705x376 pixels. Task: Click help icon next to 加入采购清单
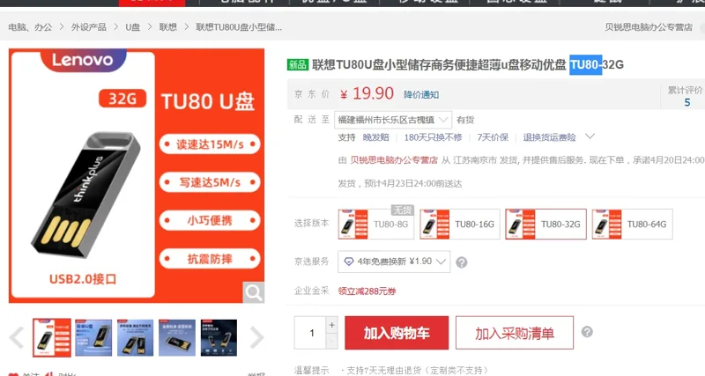coord(587,332)
